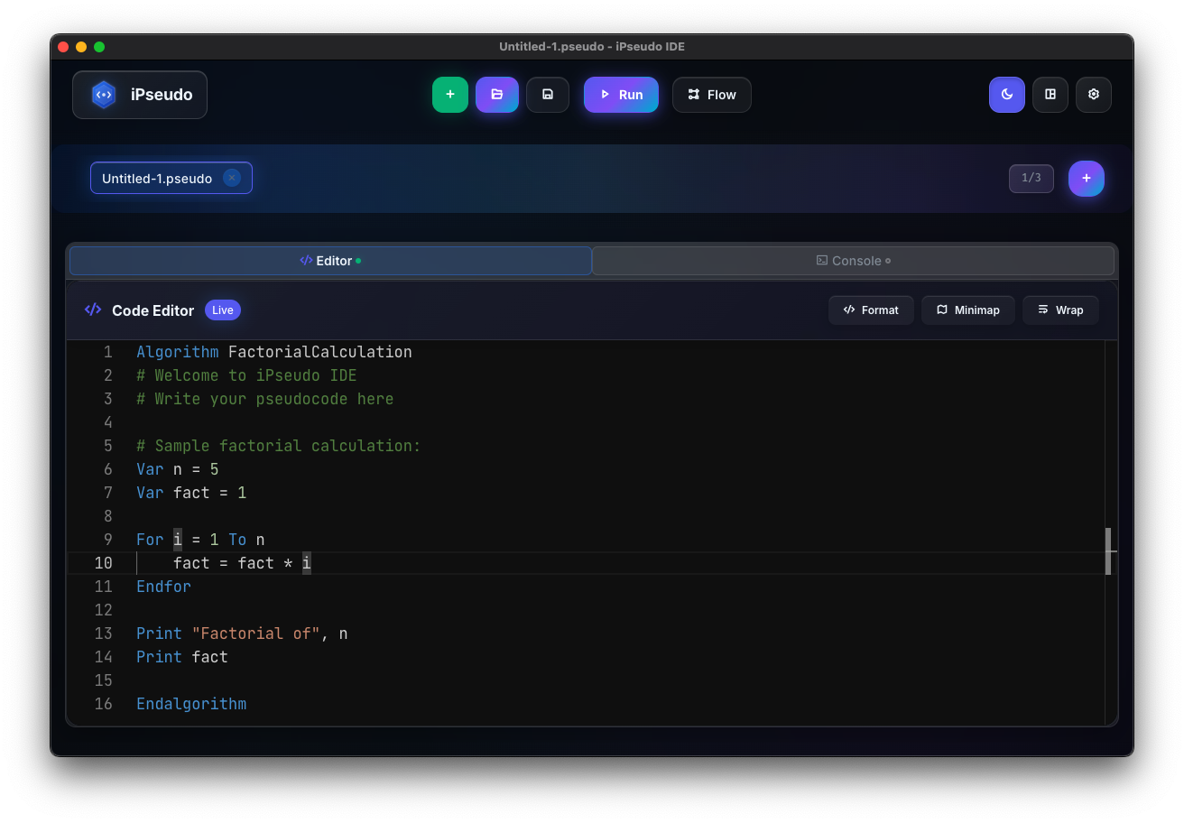Close the Untitled-1.pseudo tab
The width and height of the screenshot is (1184, 823).
pos(232,178)
